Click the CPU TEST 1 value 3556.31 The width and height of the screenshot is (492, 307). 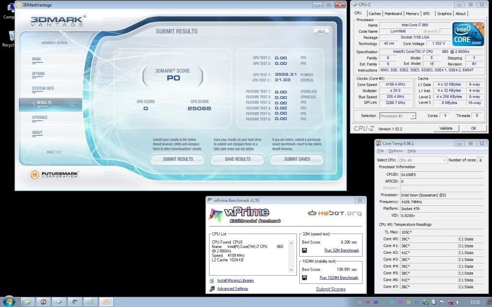(285, 74)
